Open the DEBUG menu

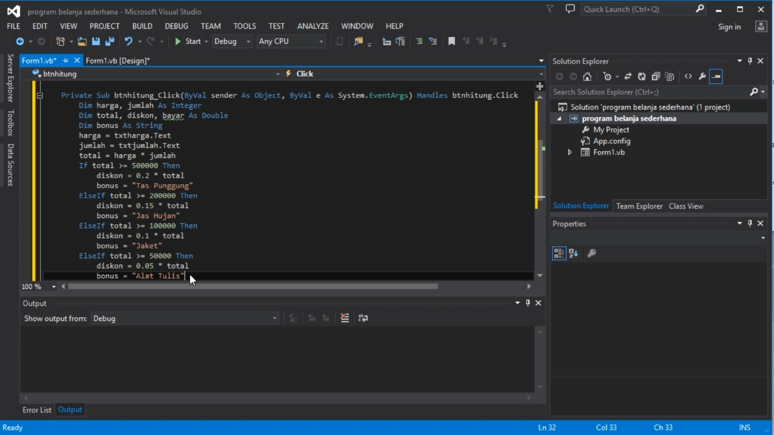click(x=176, y=26)
